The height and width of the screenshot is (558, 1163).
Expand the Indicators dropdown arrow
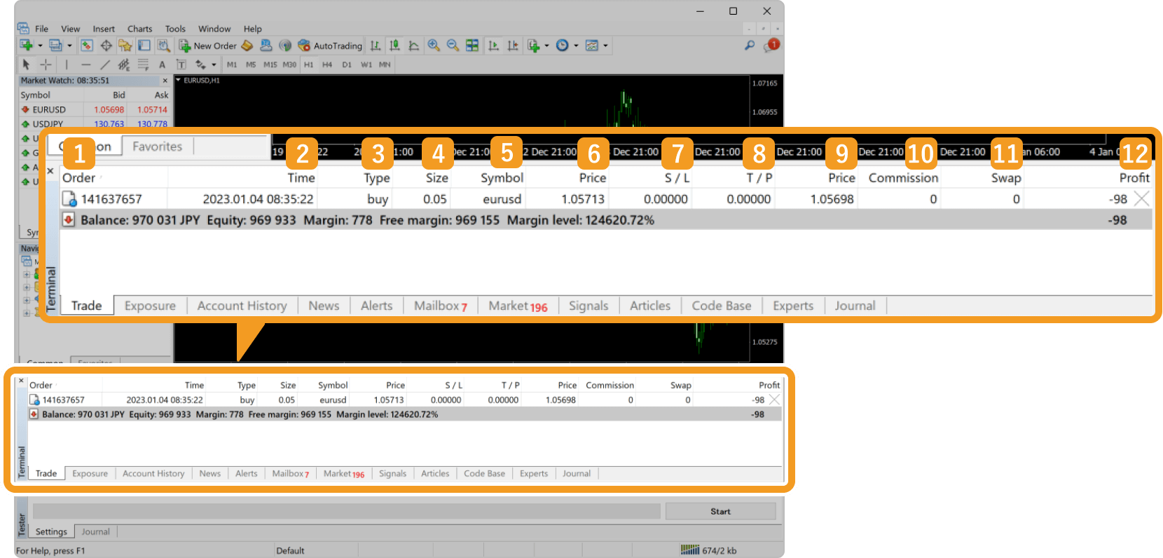coord(547,46)
